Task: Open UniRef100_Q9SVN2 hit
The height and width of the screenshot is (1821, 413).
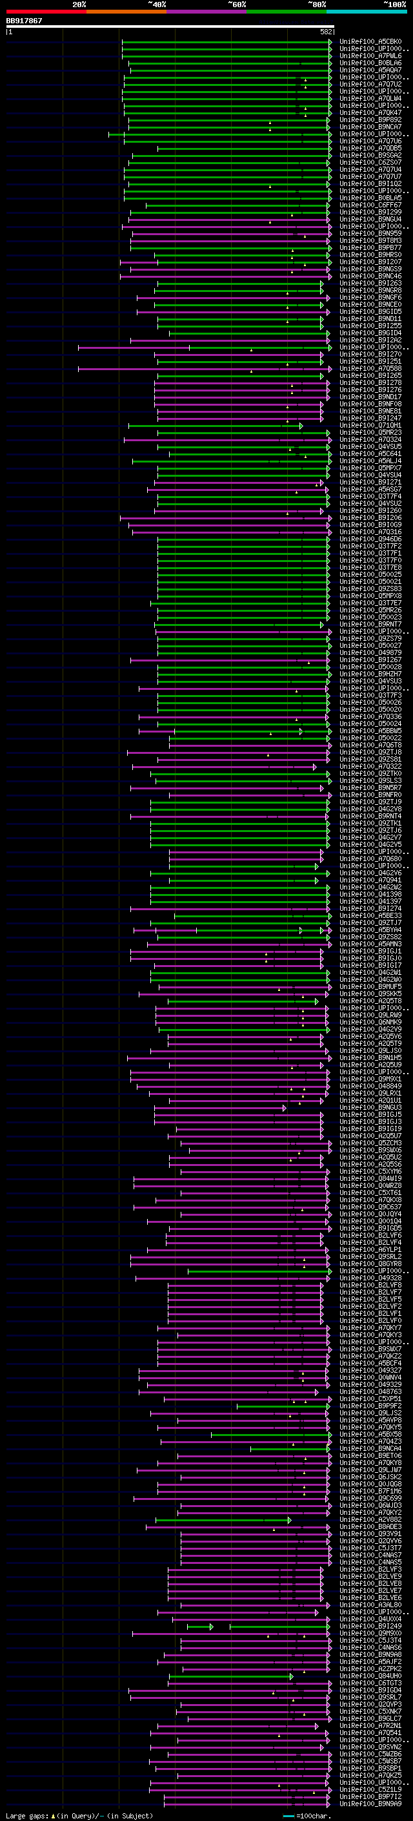Action: point(370,1746)
